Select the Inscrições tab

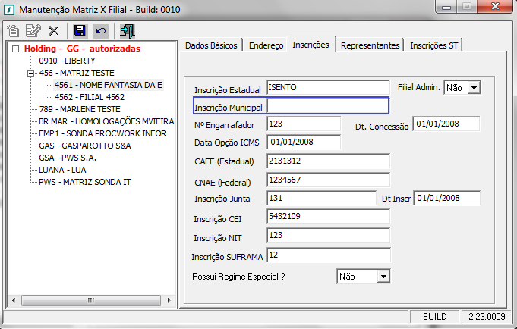(311, 45)
